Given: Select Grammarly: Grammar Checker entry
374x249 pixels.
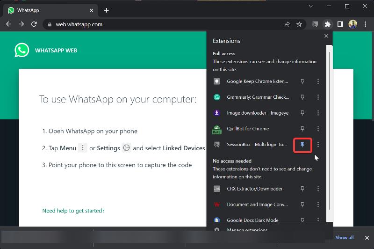Looking at the screenshot, I should 258,97.
